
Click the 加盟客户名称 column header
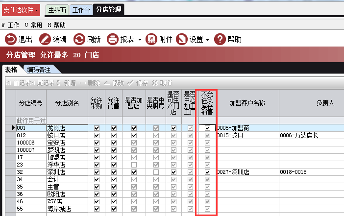[247, 103]
